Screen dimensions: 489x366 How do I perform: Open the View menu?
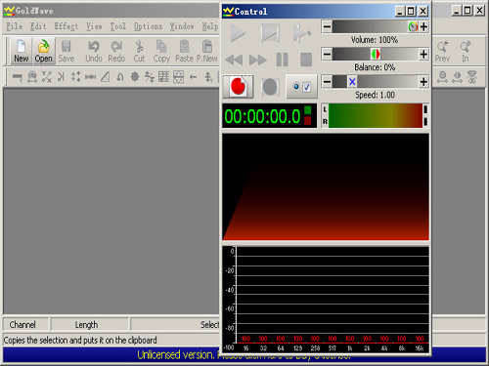pyautogui.click(x=94, y=26)
